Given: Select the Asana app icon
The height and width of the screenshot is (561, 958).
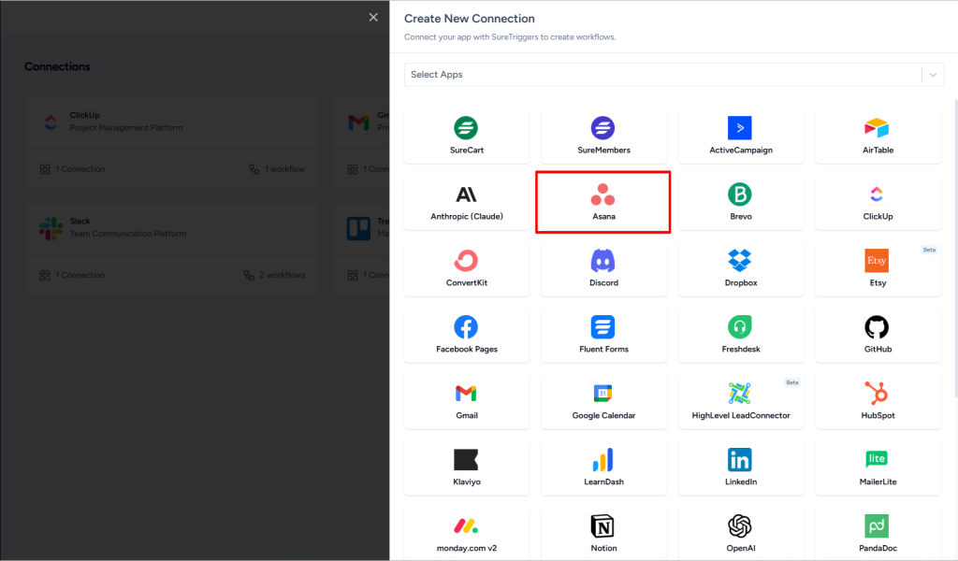Looking at the screenshot, I should pyautogui.click(x=602, y=194).
